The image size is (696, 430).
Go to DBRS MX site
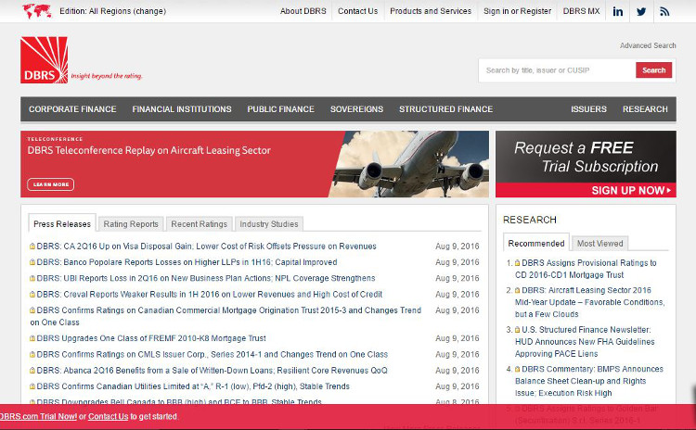[x=581, y=11]
